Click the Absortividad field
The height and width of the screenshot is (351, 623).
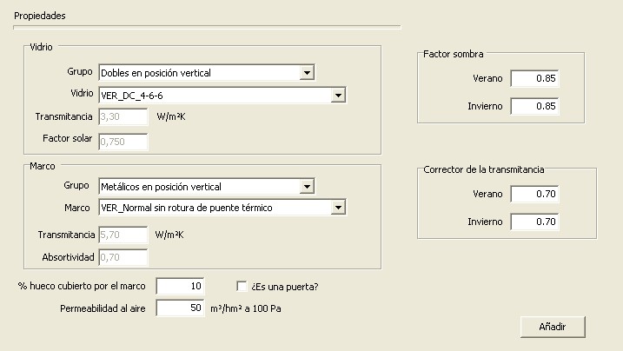pos(123,257)
